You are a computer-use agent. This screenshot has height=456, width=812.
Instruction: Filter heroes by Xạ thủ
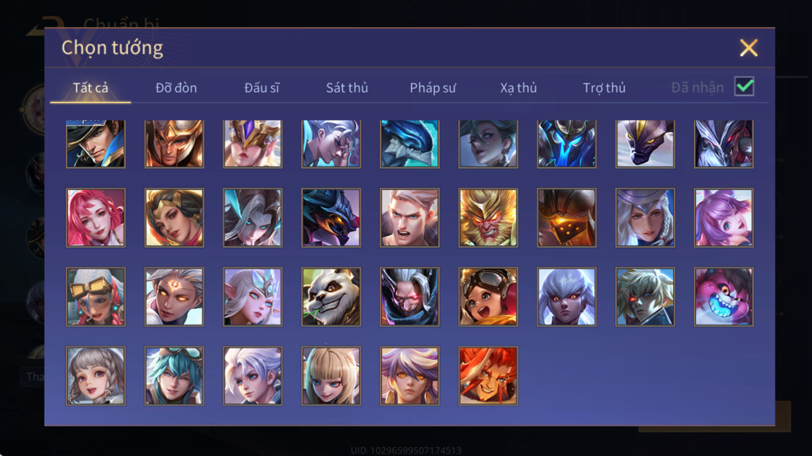click(518, 88)
